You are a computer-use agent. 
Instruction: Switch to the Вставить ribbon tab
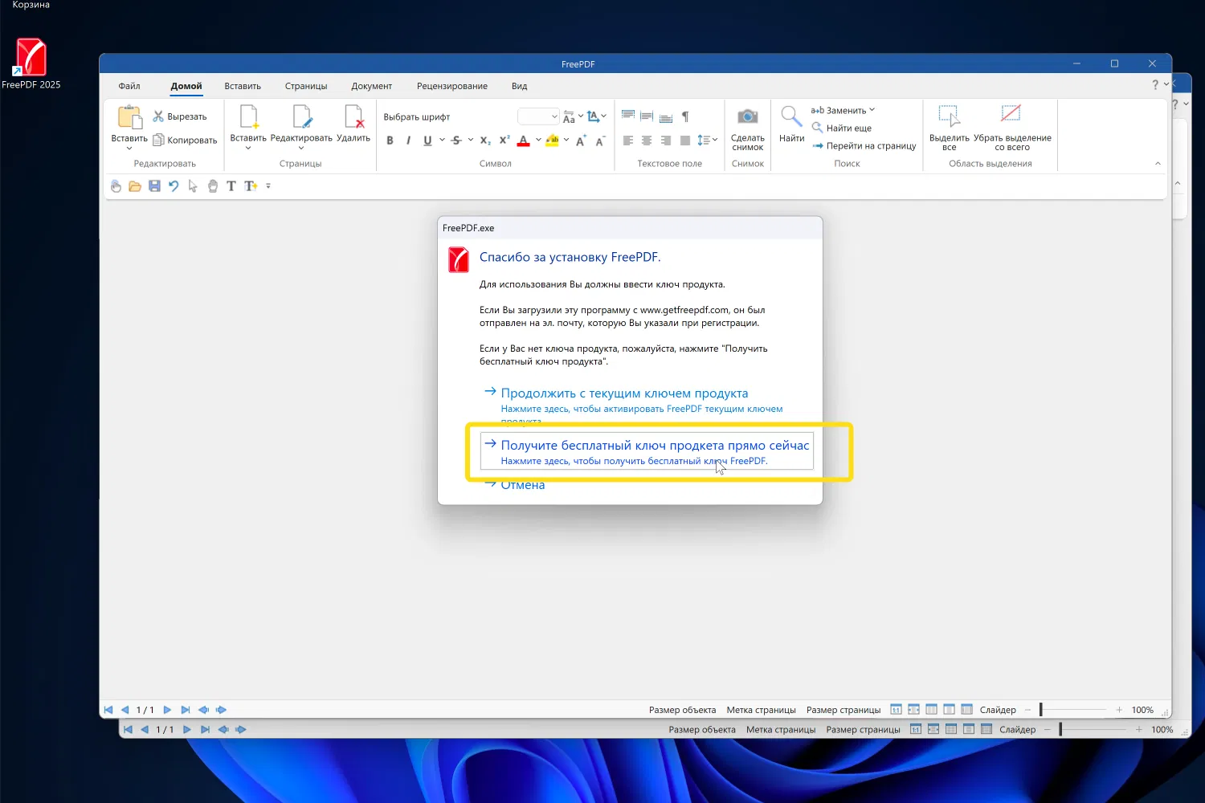[x=243, y=86]
